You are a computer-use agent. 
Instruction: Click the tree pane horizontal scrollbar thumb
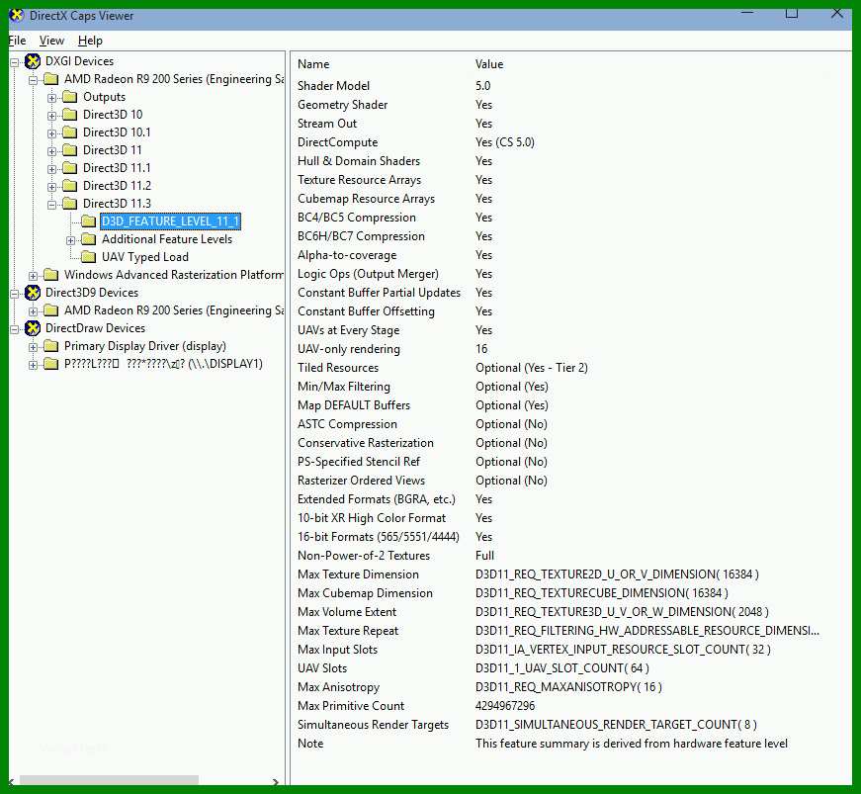click(110, 780)
